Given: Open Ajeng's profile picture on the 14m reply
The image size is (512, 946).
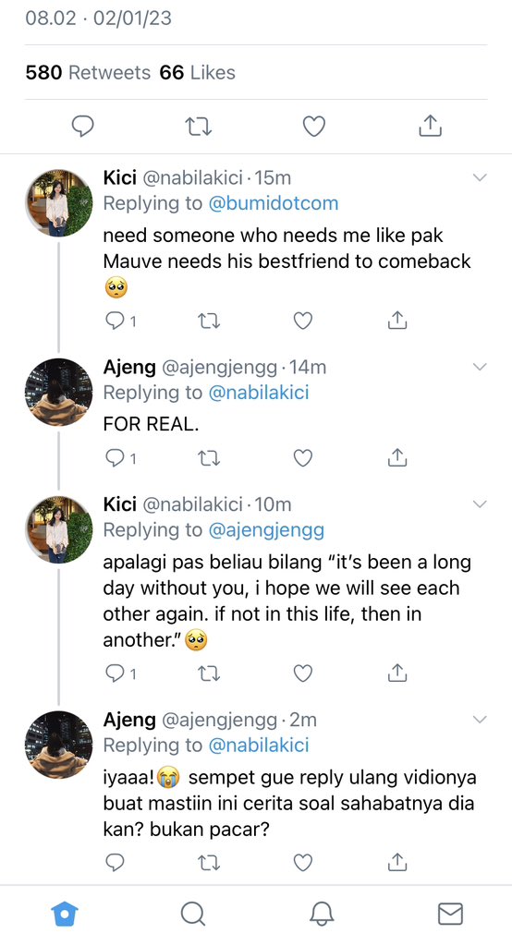Looking at the screenshot, I should click(x=58, y=392).
